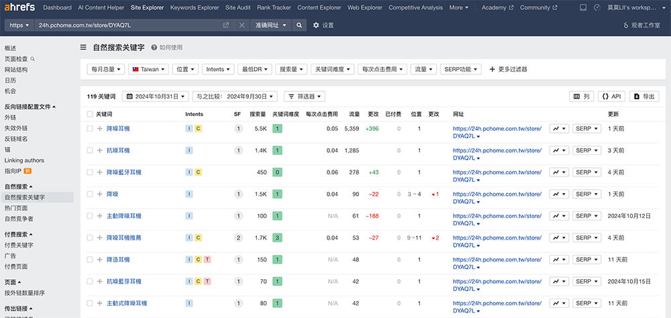Check the 抗噪耳機 row checkbox

89,150
